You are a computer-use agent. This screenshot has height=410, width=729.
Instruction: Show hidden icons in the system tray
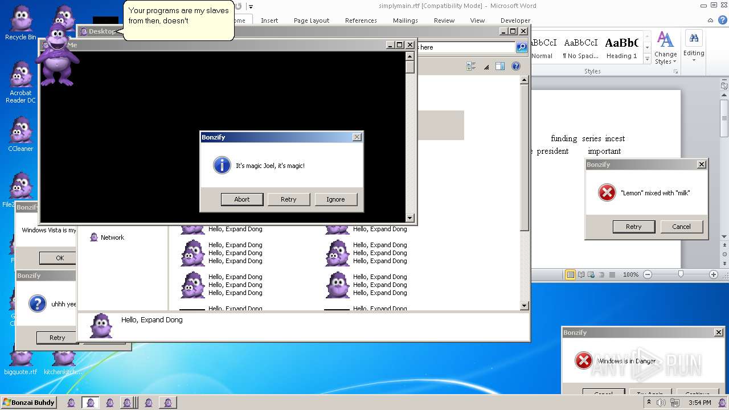(x=648, y=403)
